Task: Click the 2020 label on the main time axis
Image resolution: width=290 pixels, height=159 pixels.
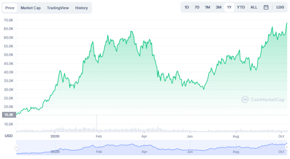Action: 55,136
